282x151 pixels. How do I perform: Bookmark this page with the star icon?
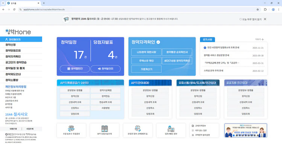(x=258, y=9)
